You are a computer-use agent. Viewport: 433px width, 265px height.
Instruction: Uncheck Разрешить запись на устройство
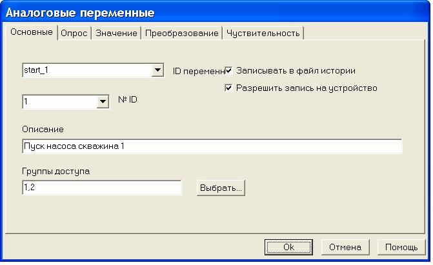click(229, 88)
